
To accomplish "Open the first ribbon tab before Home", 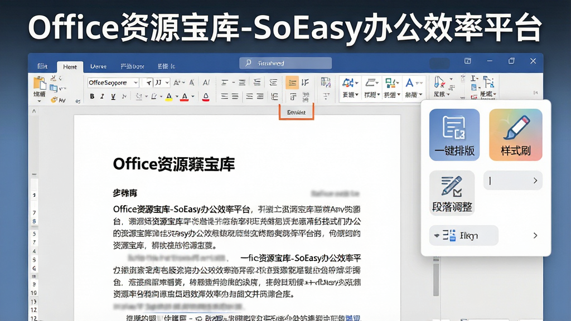I will tap(42, 66).
